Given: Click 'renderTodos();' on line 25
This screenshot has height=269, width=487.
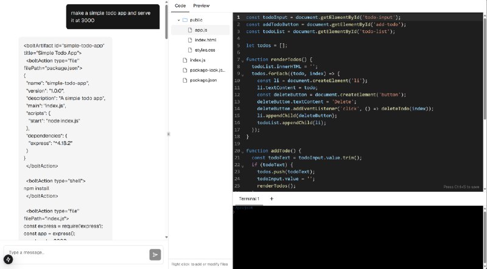Looking at the screenshot, I should tap(276, 186).
